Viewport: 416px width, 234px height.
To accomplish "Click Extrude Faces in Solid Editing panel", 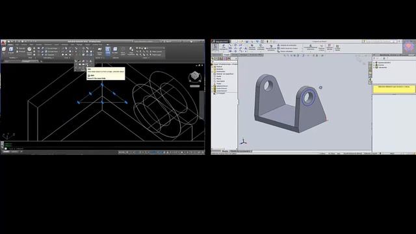I will pyautogui.click(x=52, y=51).
